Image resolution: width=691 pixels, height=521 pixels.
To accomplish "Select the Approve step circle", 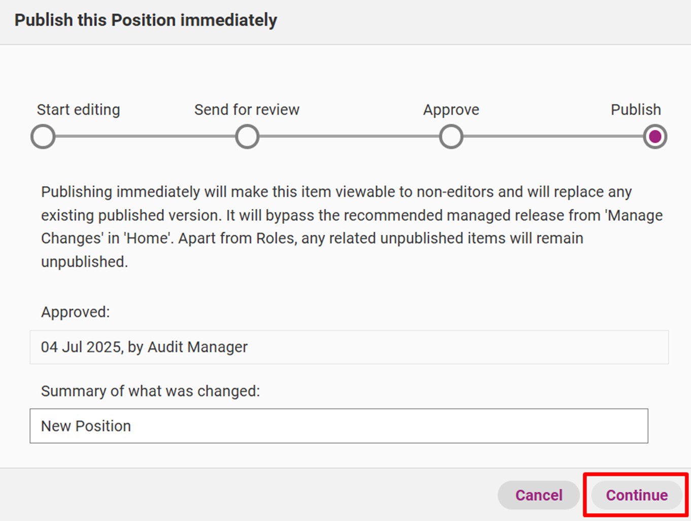I will [451, 137].
